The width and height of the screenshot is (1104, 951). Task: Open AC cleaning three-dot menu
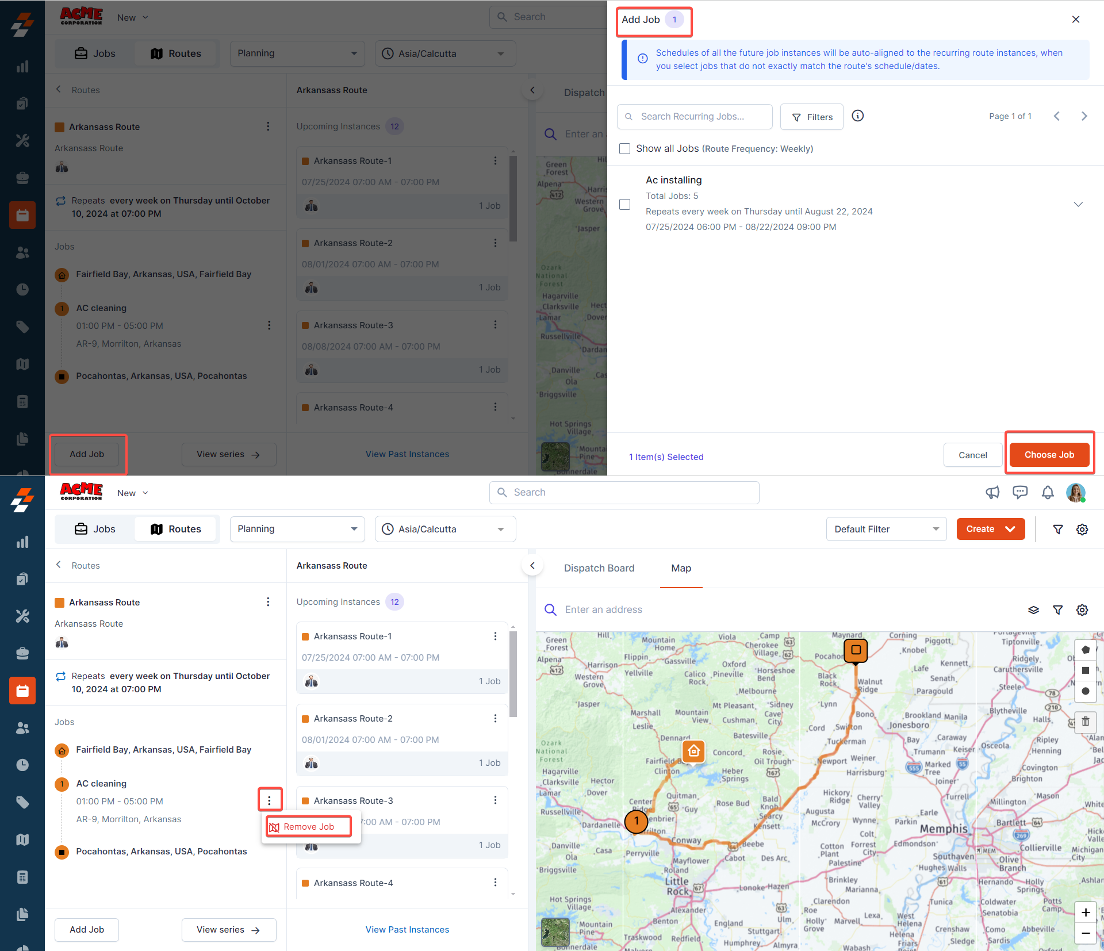coord(269,800)
